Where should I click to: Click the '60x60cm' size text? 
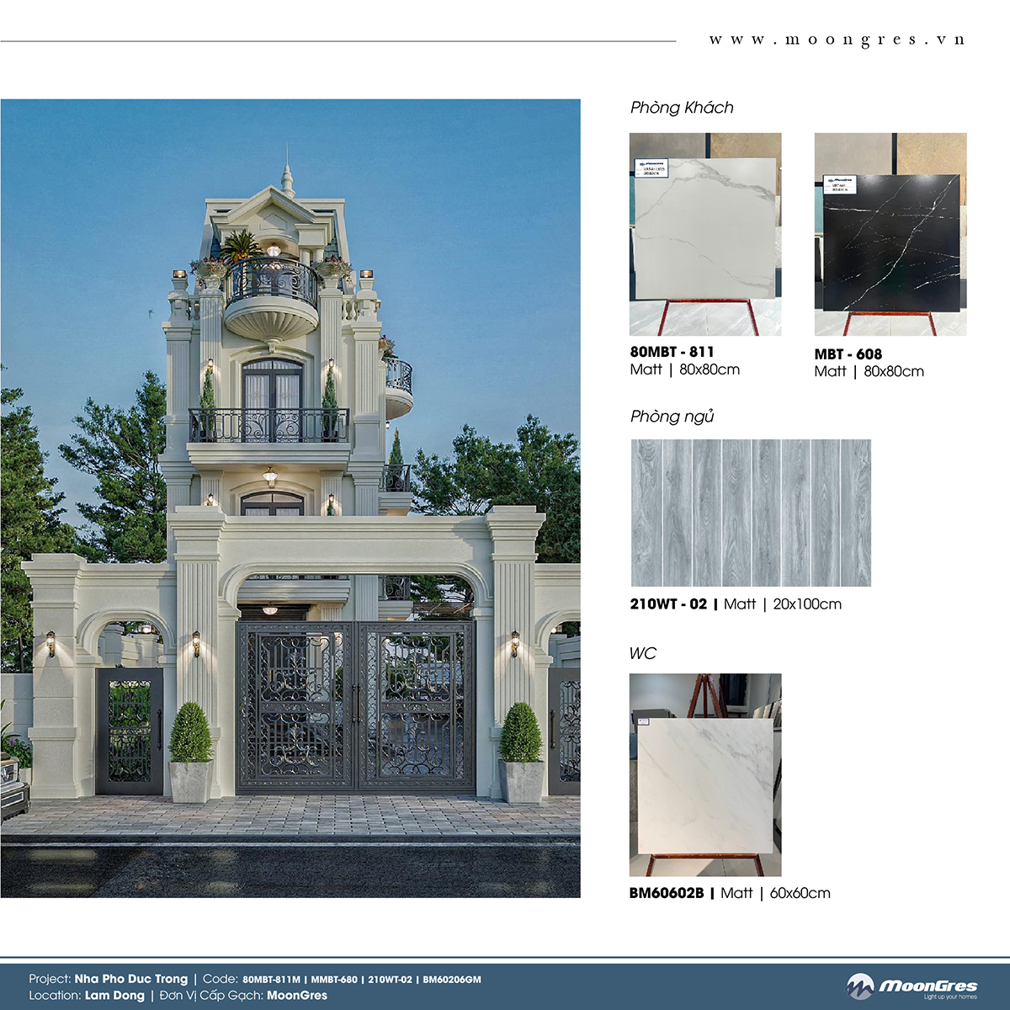pos(800,893)
